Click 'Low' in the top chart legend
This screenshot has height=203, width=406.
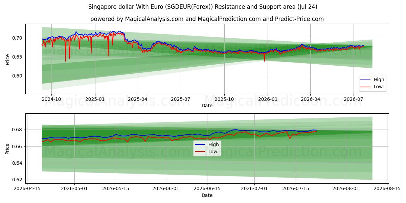pos(378,87)
